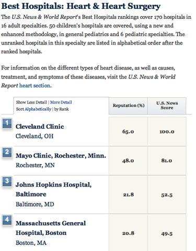The image size is (196, 251).
Task: Click the rank 2 badge icon
Action: coord(7,152)
